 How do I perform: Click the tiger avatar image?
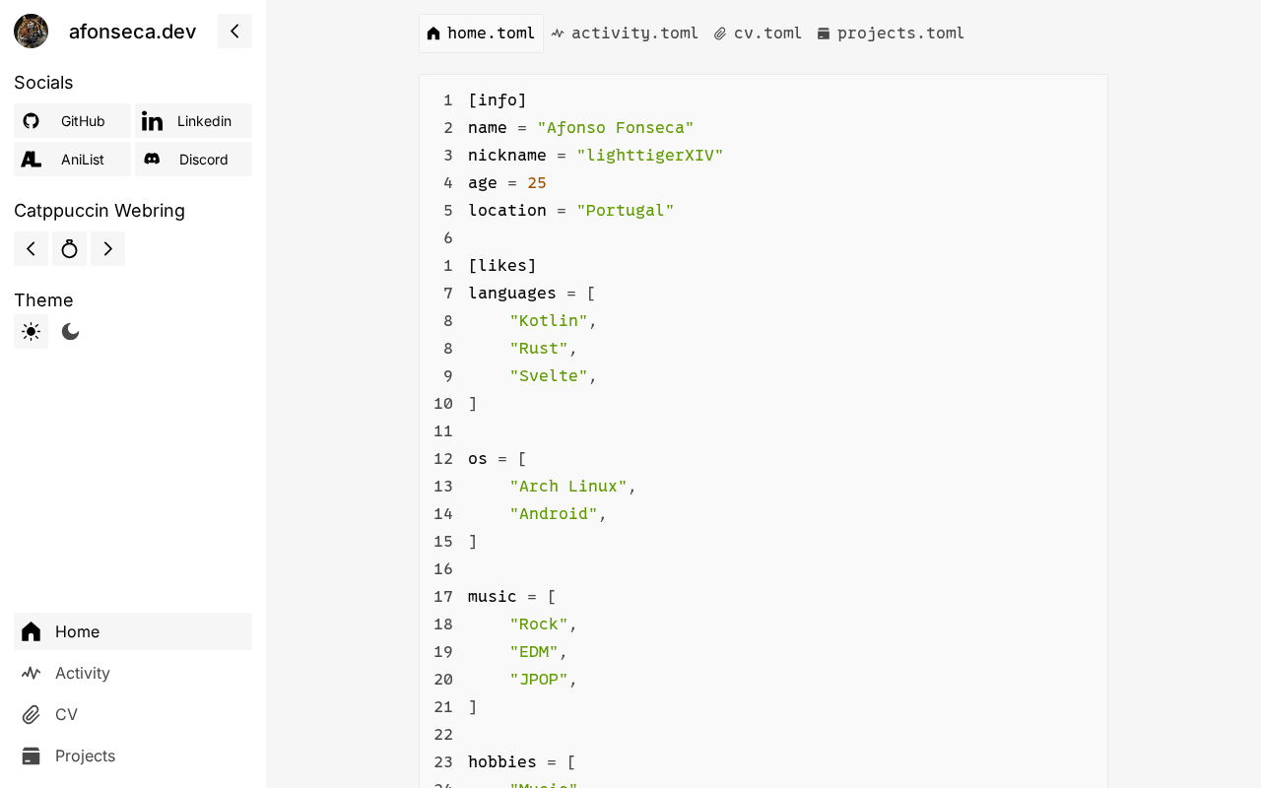(x=31, y=32)
